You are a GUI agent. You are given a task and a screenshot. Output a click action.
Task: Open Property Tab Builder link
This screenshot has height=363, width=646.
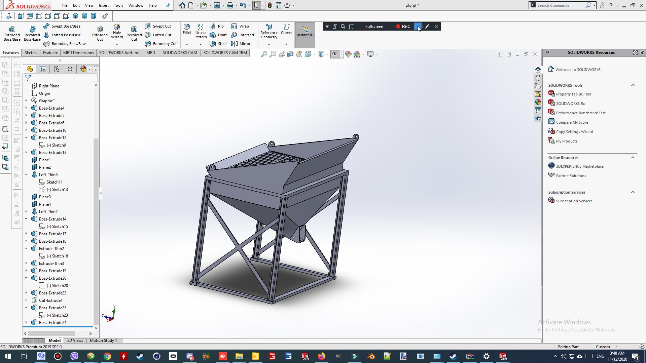pyautogui.click(x=573, y=94)
